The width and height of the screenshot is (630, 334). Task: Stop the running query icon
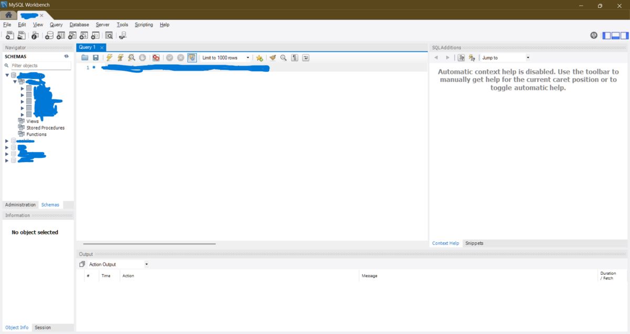coord(142,58)
